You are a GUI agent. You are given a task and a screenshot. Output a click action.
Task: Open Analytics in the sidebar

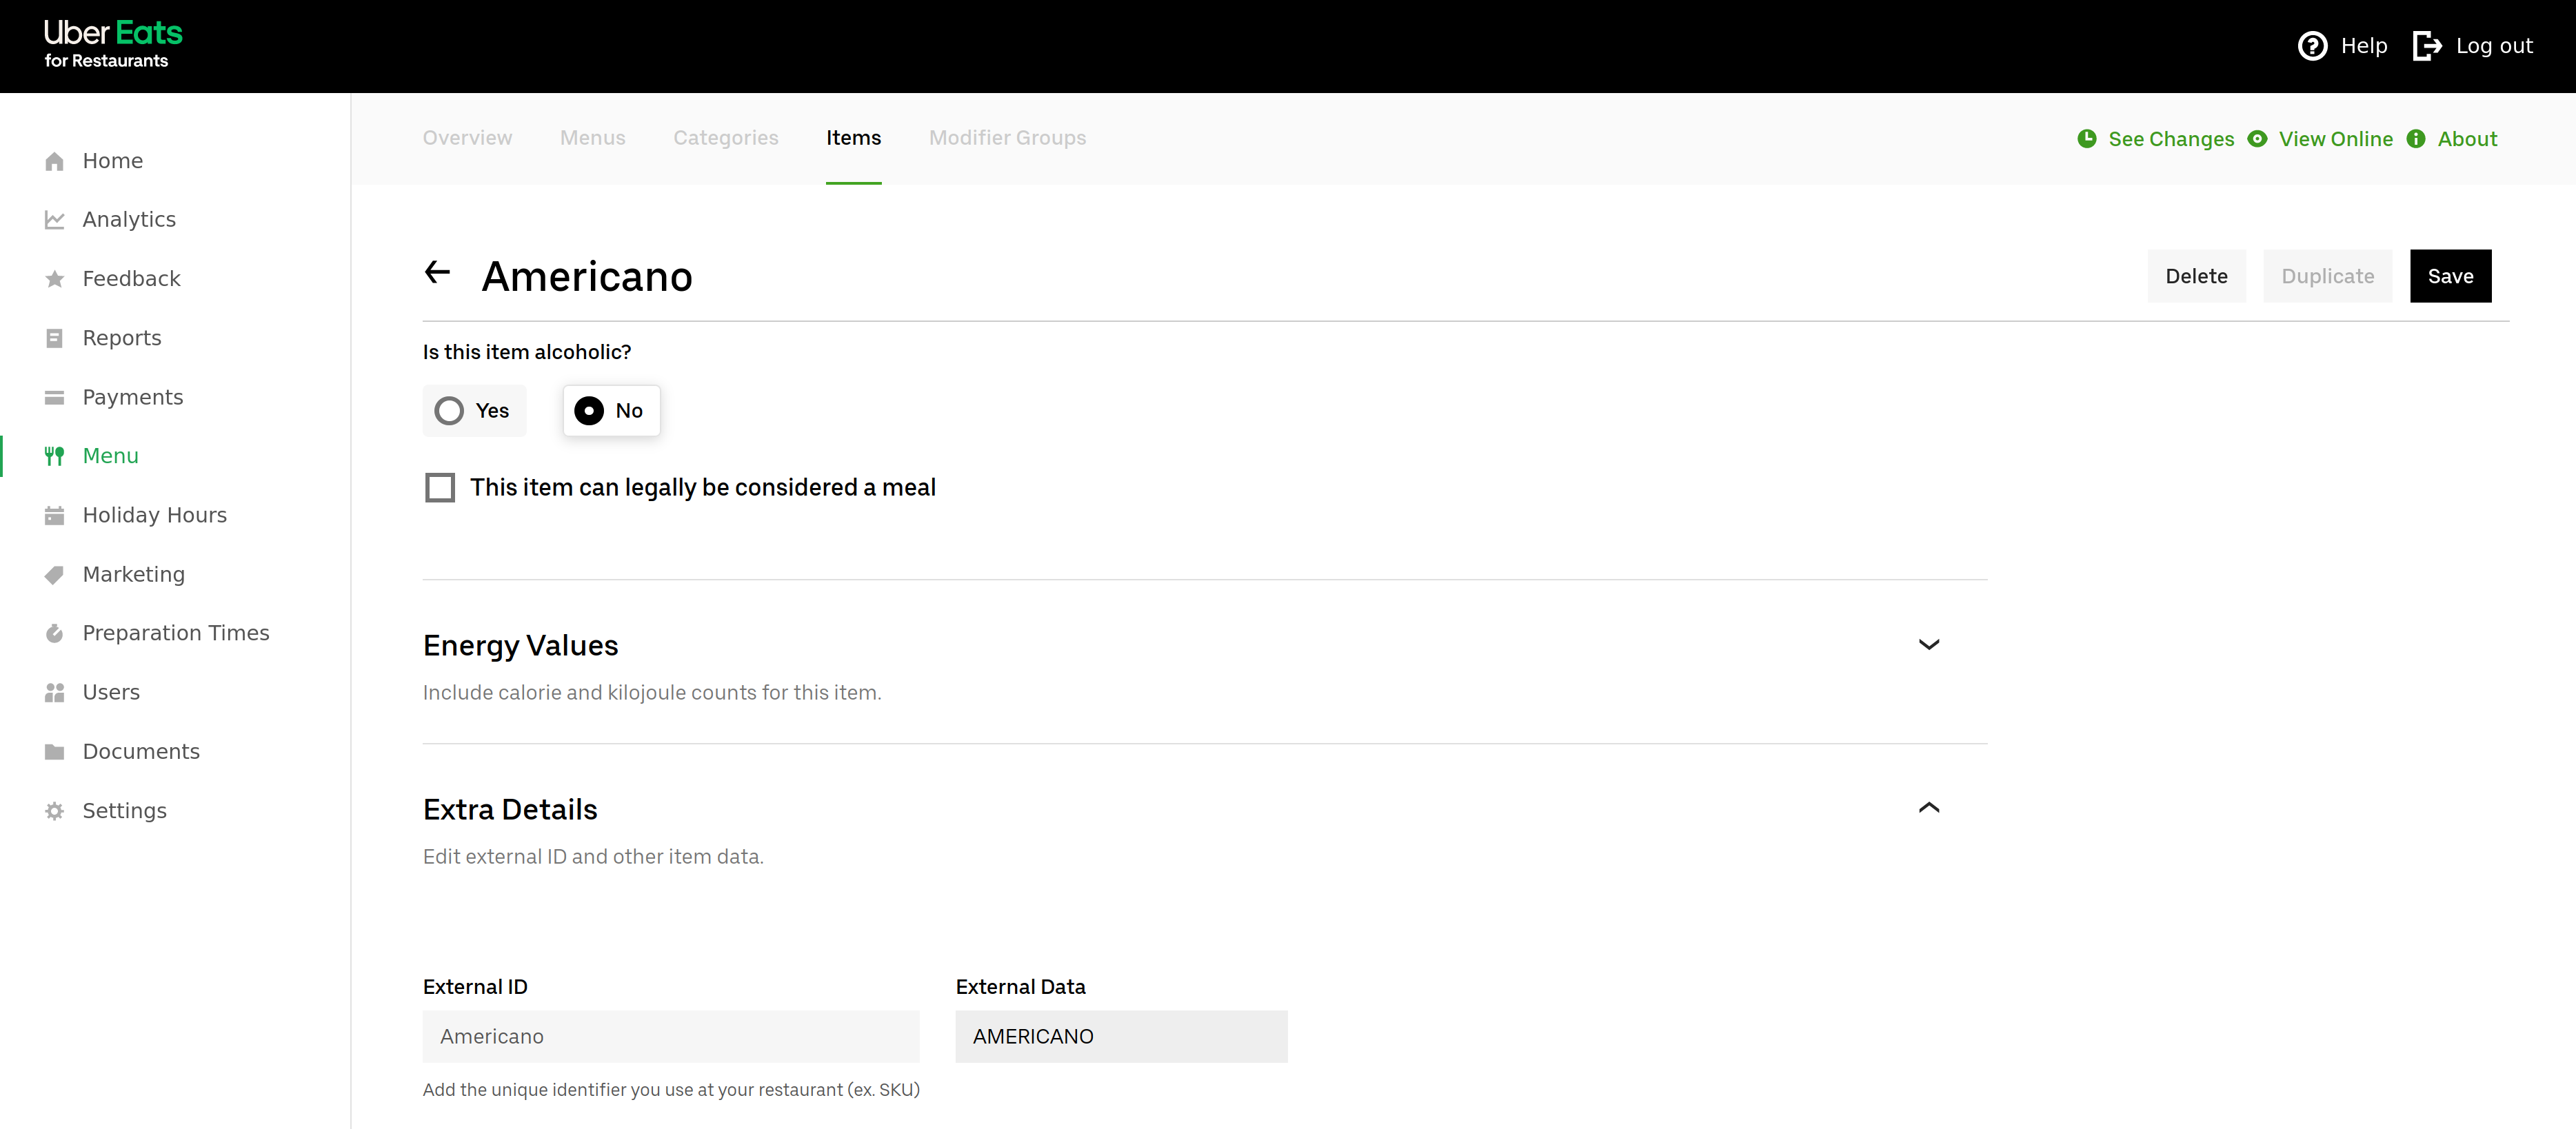[x=129, y=220]
